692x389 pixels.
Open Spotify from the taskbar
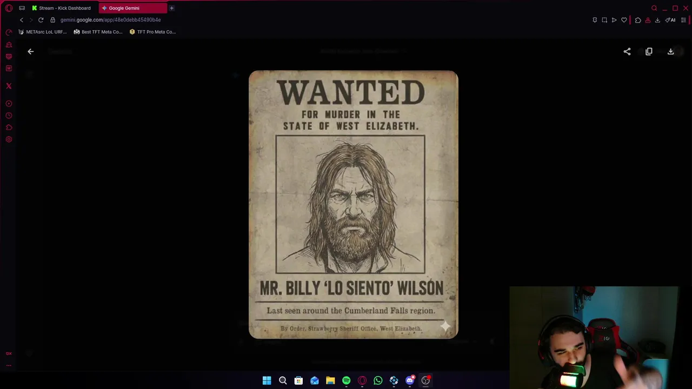coord(346,380)
